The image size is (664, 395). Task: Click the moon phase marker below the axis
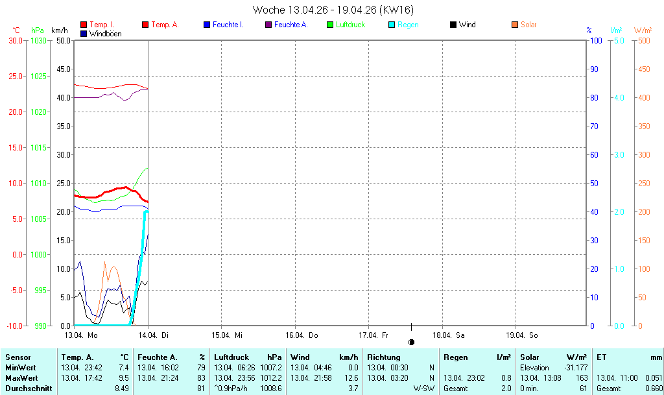click(412, 342)
